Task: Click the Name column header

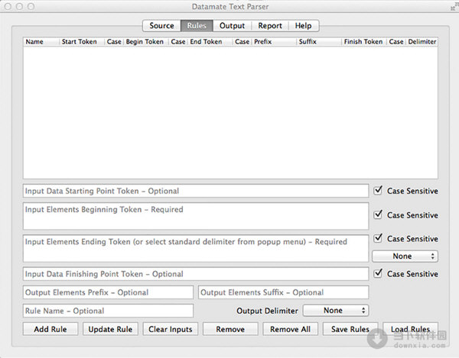Action: tap(41, 42)
